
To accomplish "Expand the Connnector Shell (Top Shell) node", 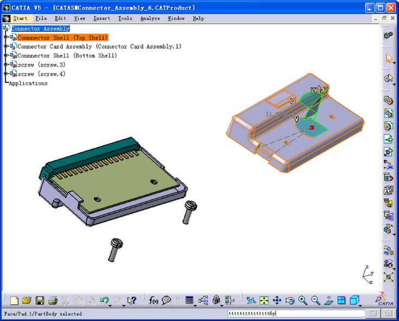I will [5, 37].
